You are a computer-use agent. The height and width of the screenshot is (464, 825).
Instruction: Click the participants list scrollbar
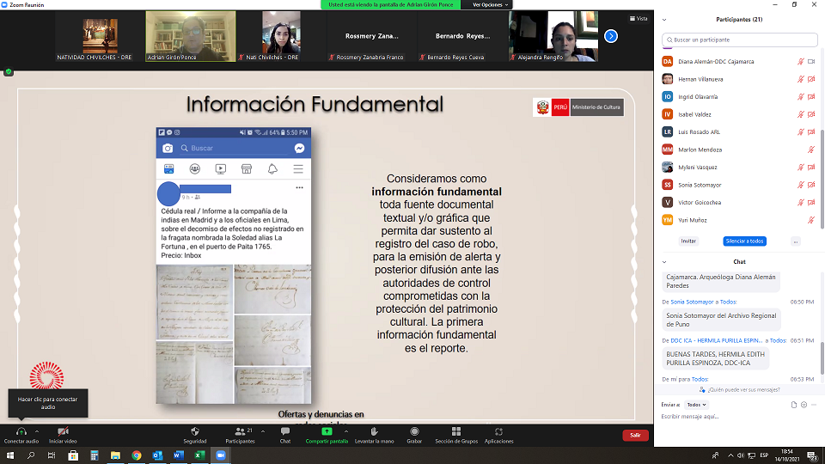pyautogui.click(x=822, y=179)
